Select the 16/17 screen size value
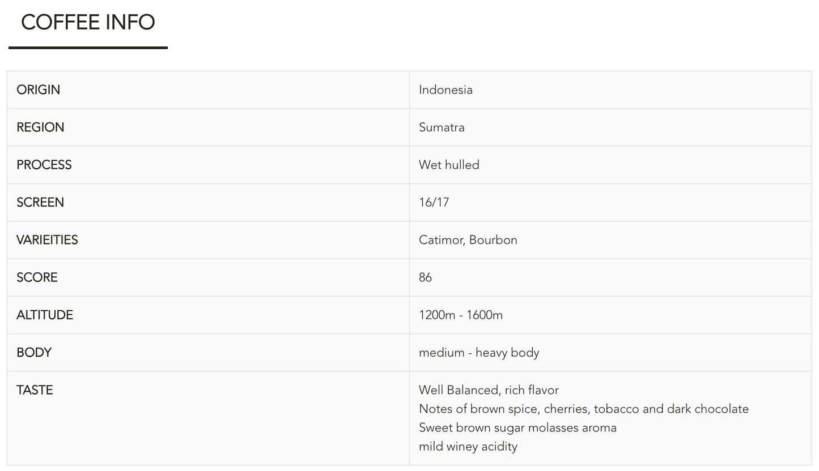Screen dimensions: 819x471 (434, 203)
